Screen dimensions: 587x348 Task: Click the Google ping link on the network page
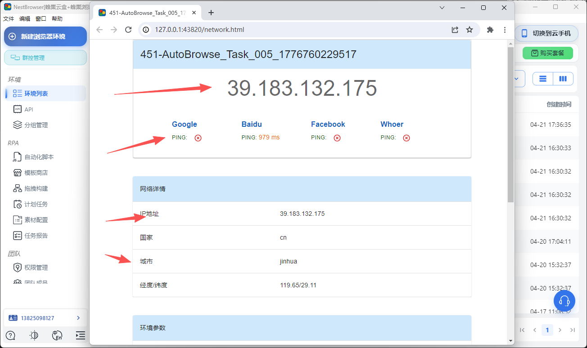(x=184, y=124)
